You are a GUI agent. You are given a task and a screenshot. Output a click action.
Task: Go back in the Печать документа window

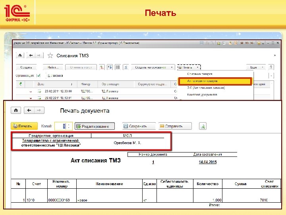click(29, 110)
